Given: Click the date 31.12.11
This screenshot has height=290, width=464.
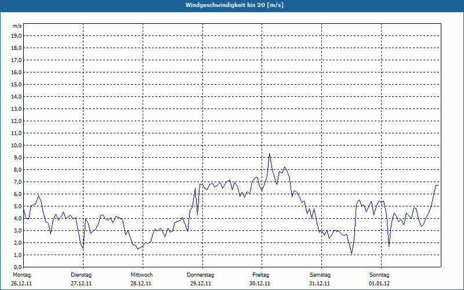Looking at the screenshot, I should pyautogui.click(x=320, y=284).
